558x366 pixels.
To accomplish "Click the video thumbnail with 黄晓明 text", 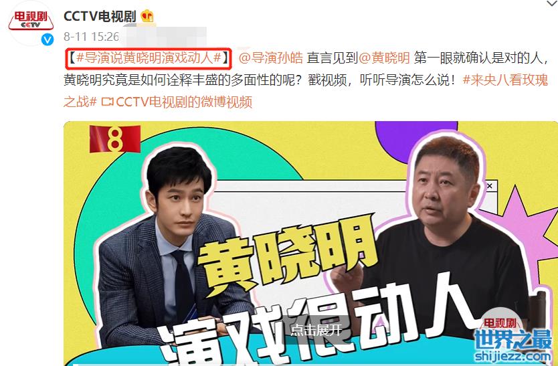I will tap(310, 244).
